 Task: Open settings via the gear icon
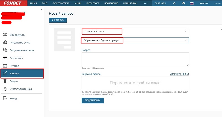pyautogui.click(x=183, y=3)
